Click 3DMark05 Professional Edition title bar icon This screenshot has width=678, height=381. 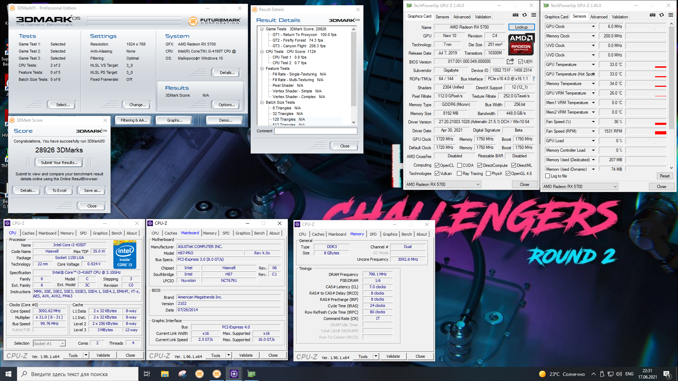[12, 8]
